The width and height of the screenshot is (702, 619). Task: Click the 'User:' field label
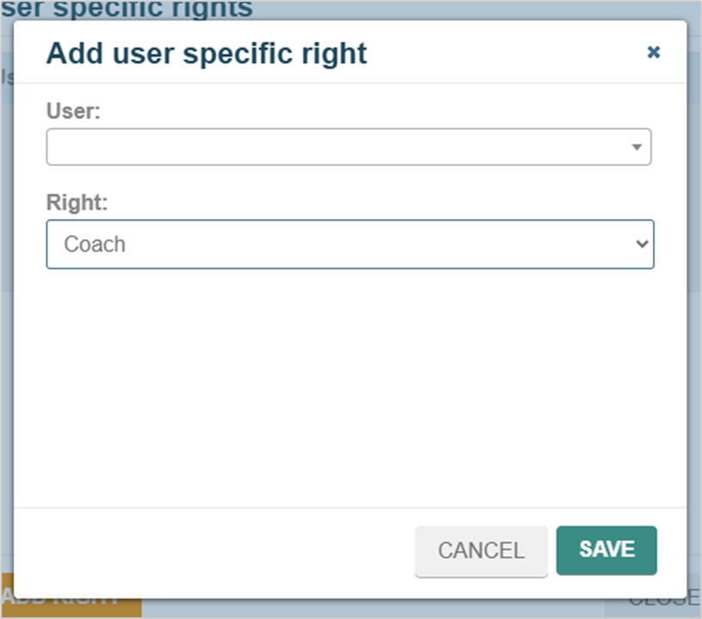(x=73, y=111)
